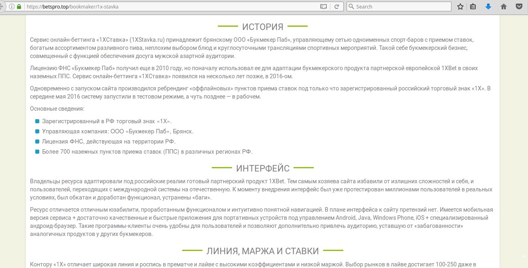Image resolution: width=528 pixels, height=268 pixels.
Task: Open site information icon in address bar
Action: pos(11,6)
